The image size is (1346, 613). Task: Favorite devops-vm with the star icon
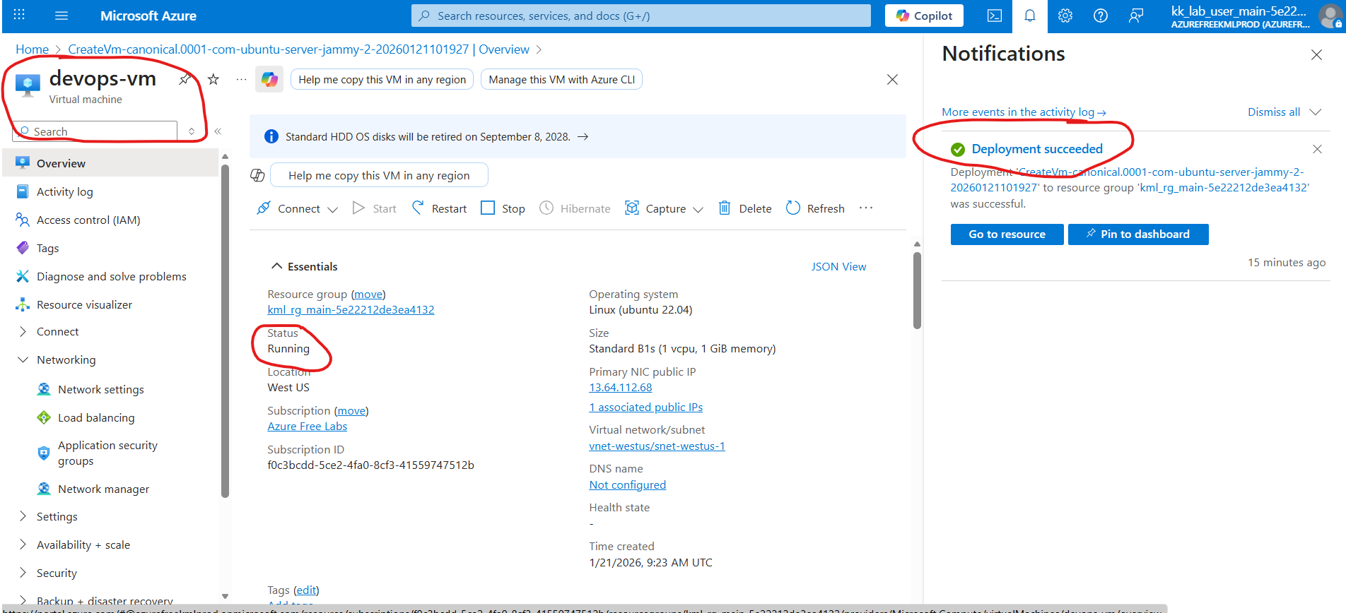coord(213,79)
